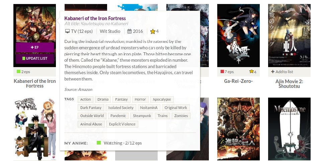
Task: Click the Source: Amazon text
Action: [x=78, y=90]
